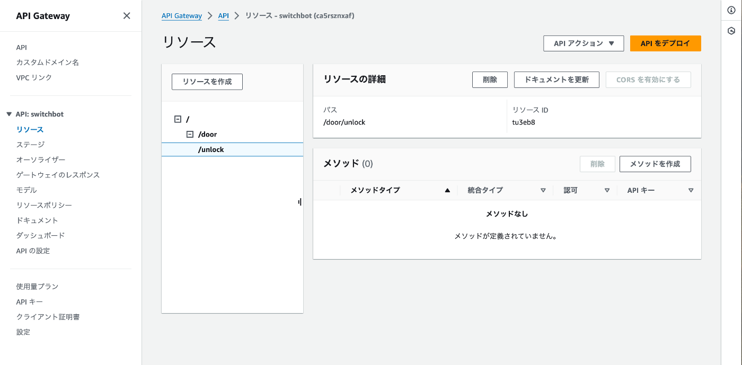Click ドキュメントを更新 button
Screen dimensions: 742x365
tap(556, 79)
